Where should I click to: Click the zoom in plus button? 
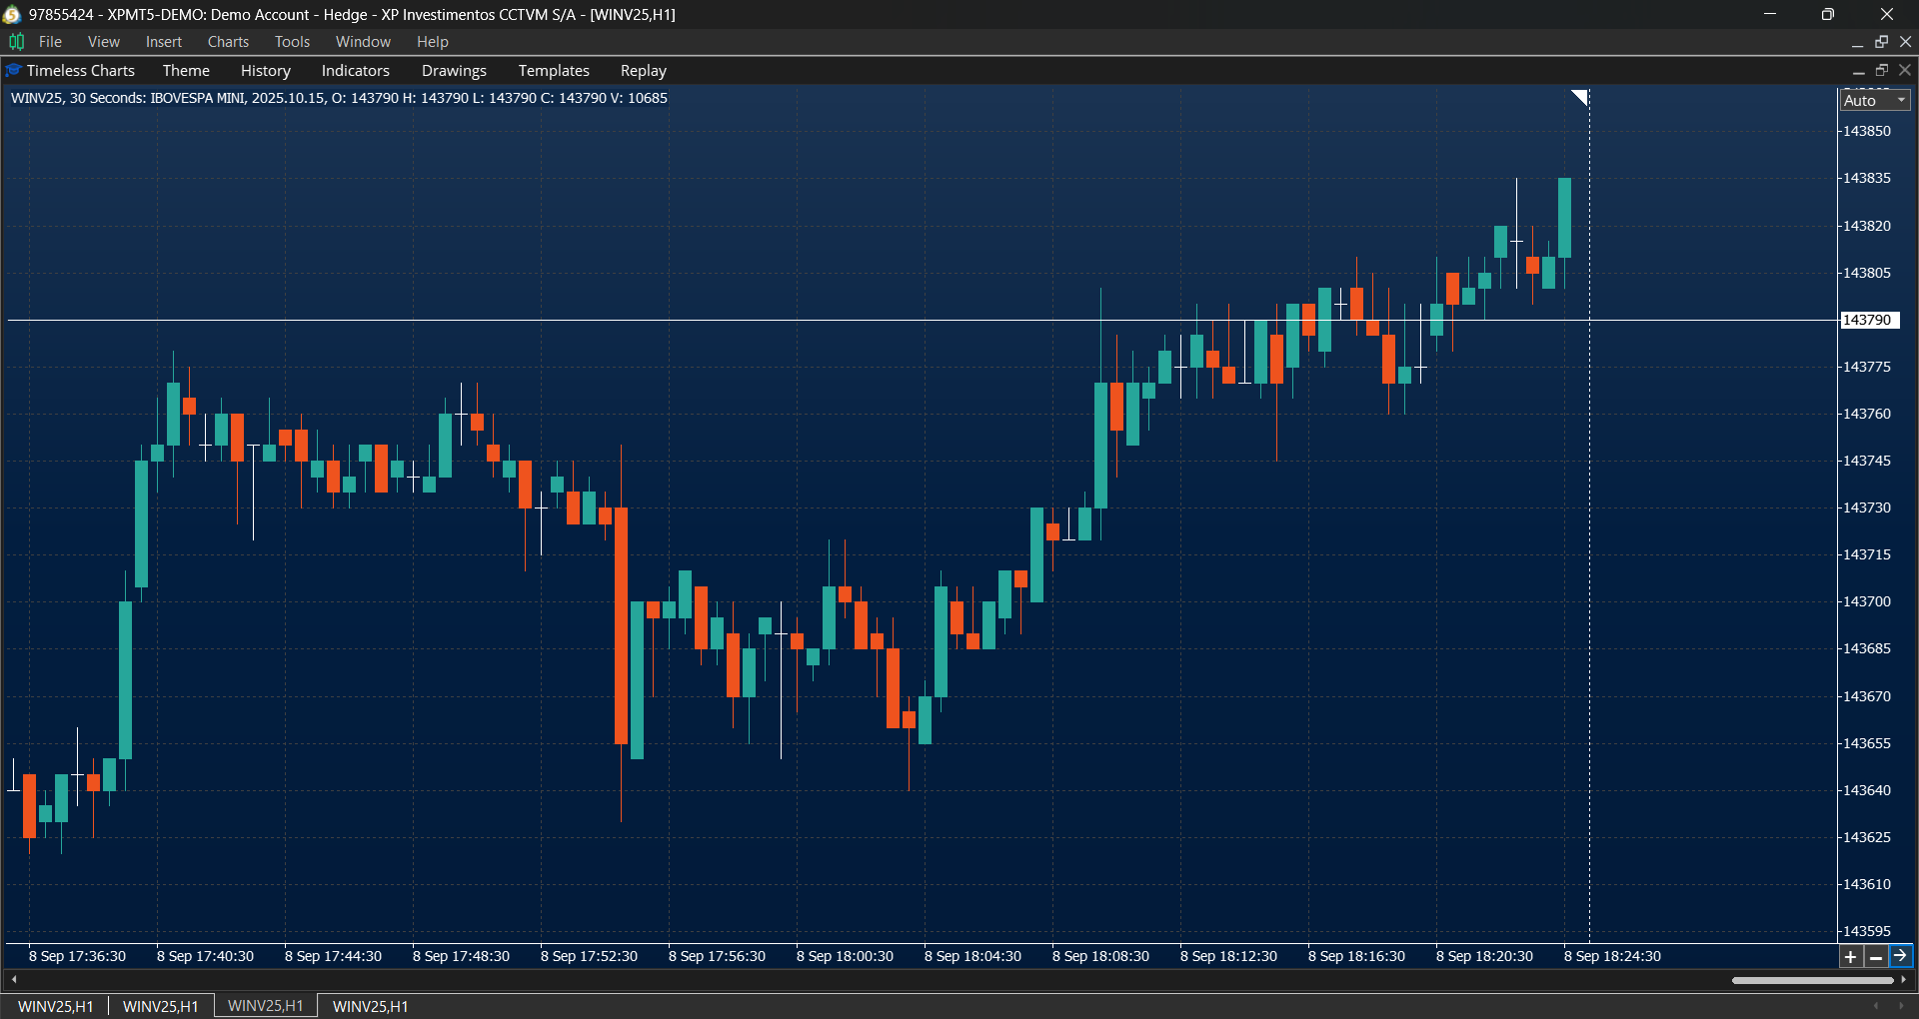coord(1851,957)
